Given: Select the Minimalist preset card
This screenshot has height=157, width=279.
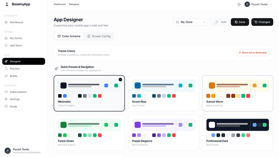Looking at the screenshot, I should [89, 93].
